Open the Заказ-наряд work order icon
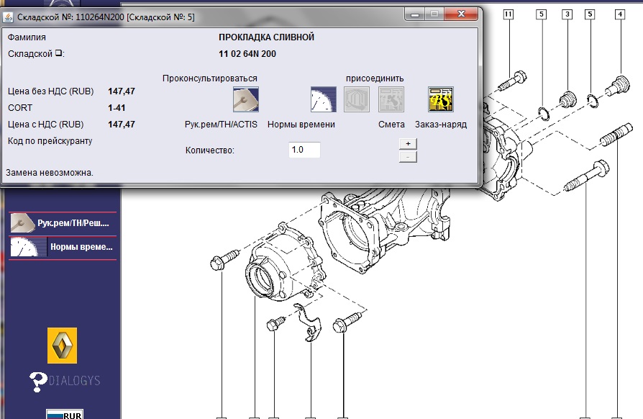The width and height of the screenshot is (643, 419). tap(440, 99)
